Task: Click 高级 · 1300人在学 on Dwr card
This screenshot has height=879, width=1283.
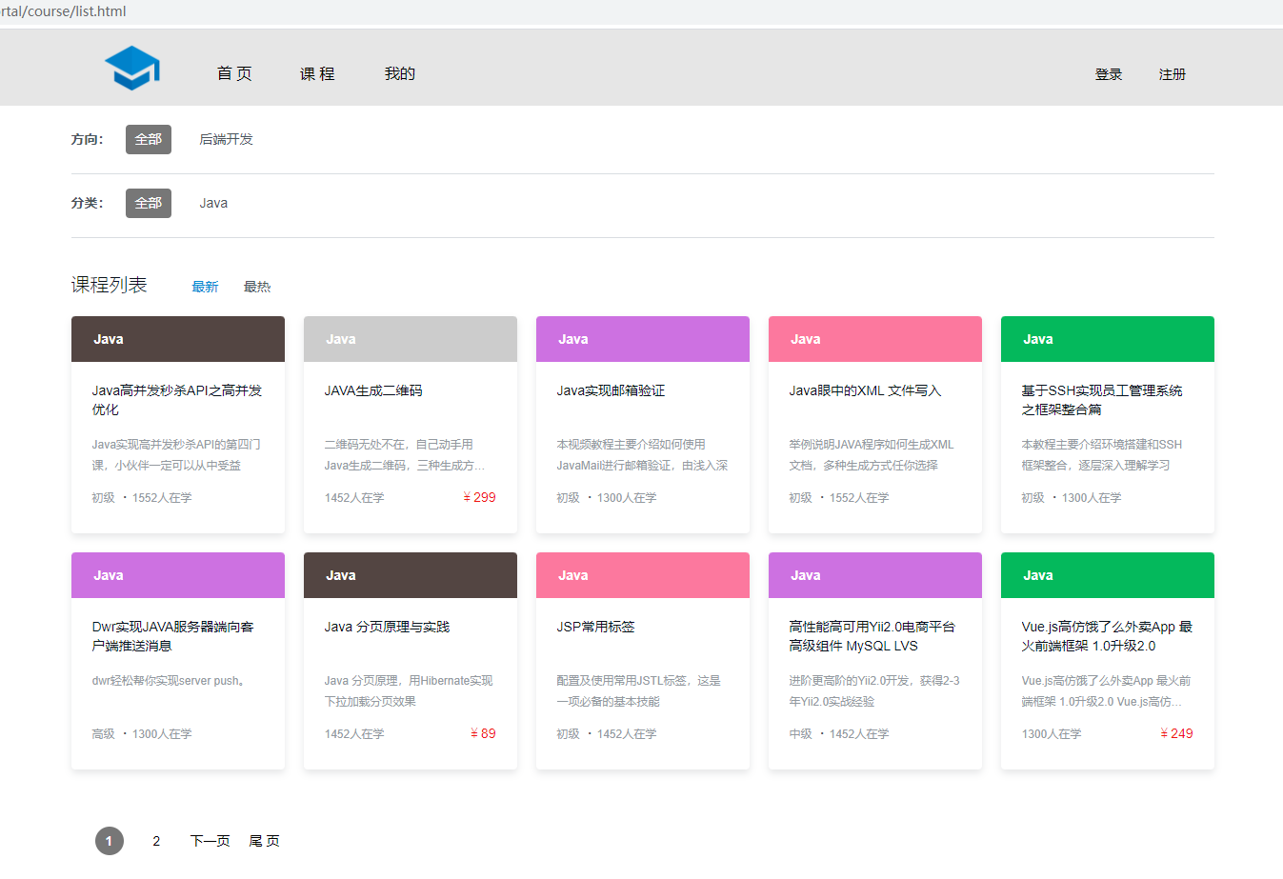Action: pos(142,734)
